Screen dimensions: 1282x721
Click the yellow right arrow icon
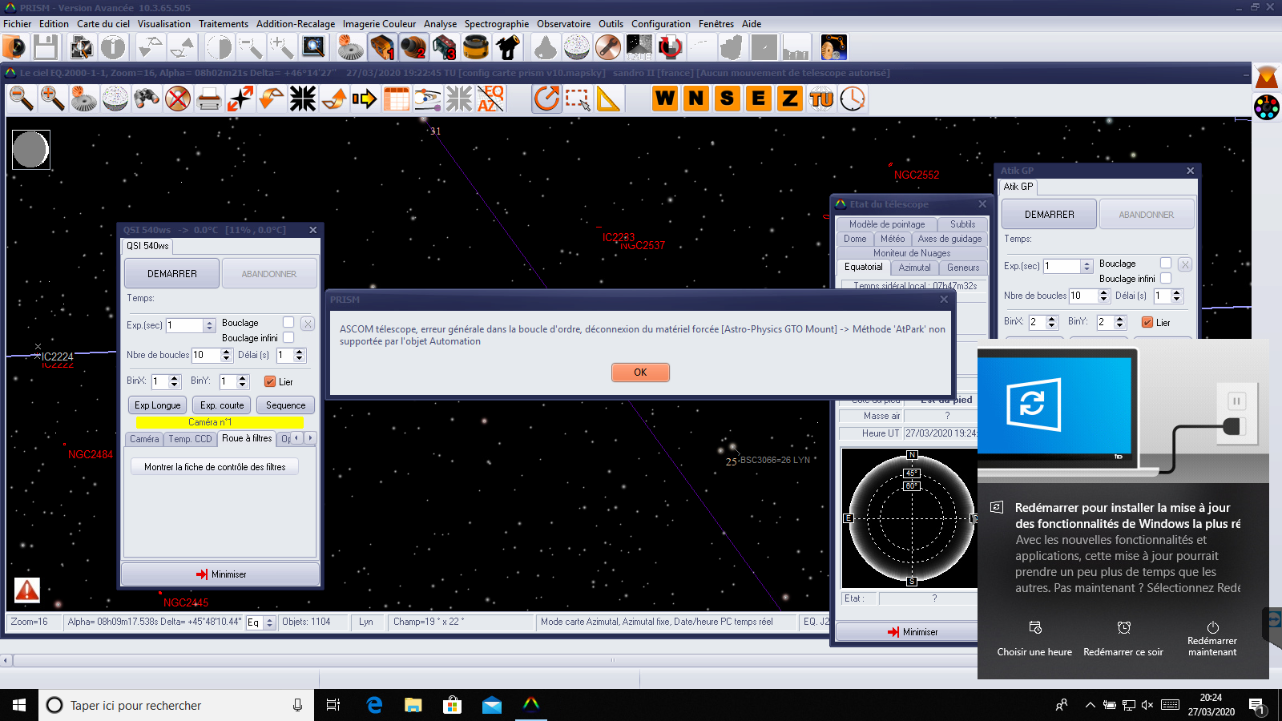pyautogui.click(x=365, y=99)
